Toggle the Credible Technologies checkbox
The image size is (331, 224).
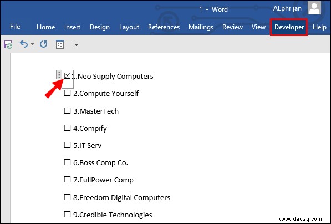point(67,214)
